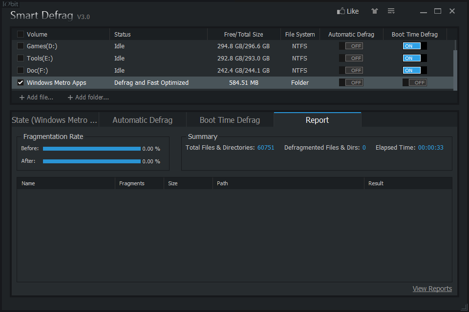Turn off Boot Time Defrag for Doc(F:)
Image resolution: width=469 pixels, height=312 pixels.
point(415,71)
